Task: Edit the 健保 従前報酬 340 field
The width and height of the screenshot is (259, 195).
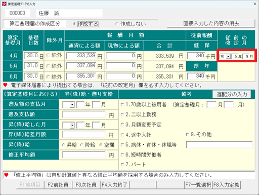Action: pyautogui.click(x=196, y=56)
